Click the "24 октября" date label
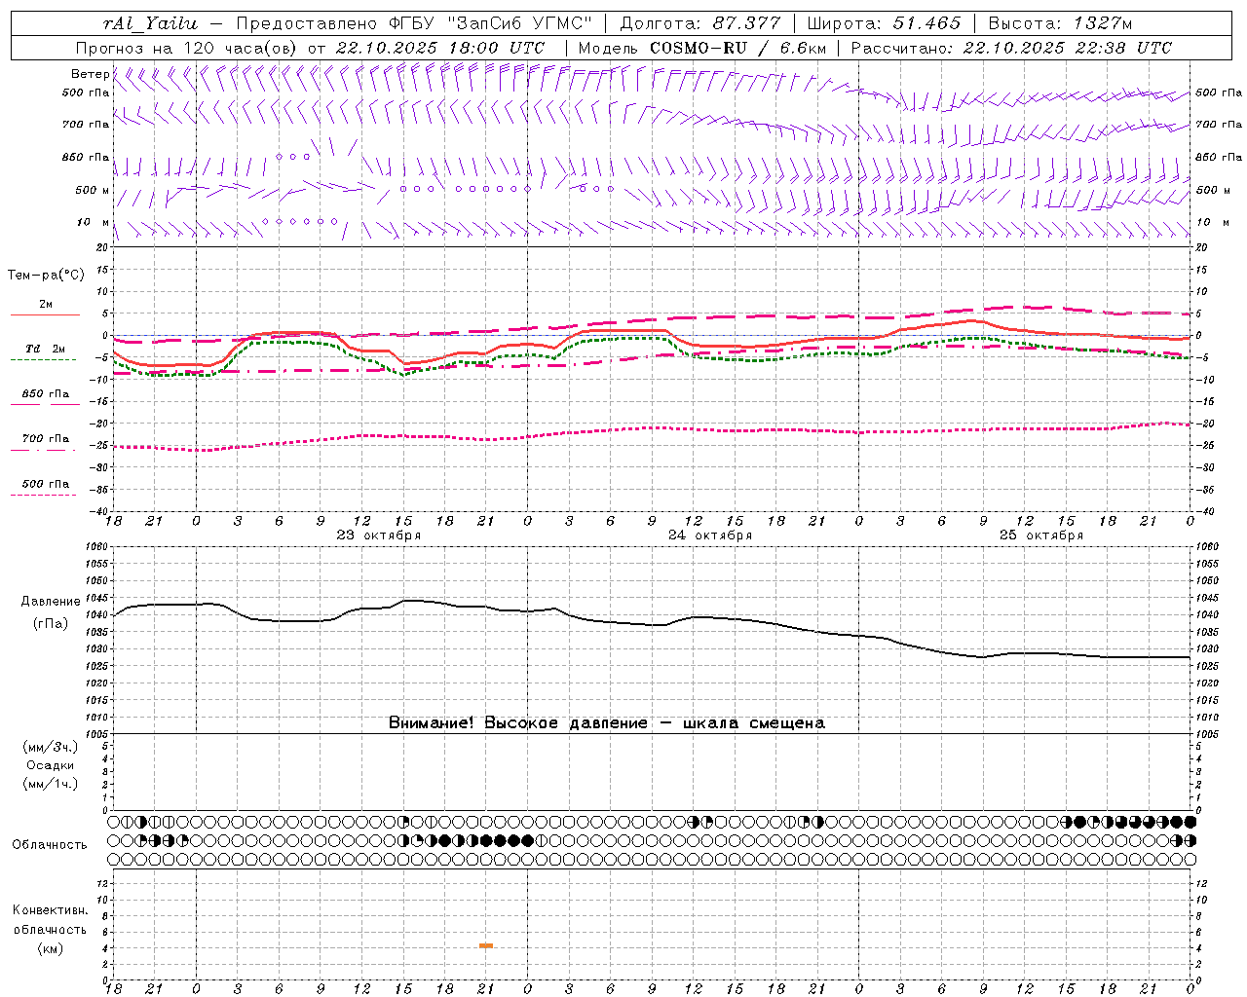 [x=710, y=535]
